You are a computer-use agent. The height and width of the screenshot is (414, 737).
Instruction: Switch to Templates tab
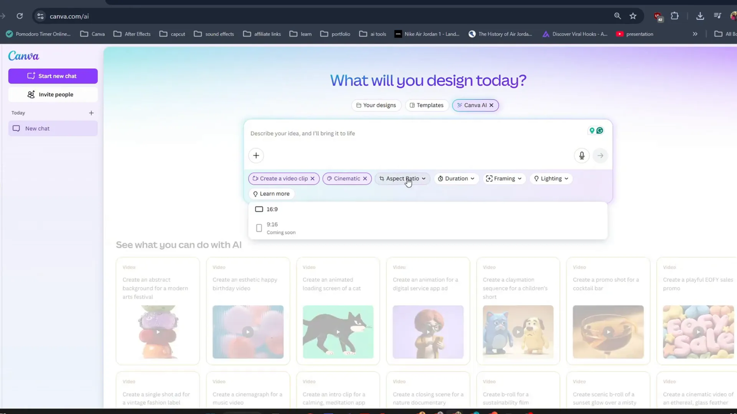427,105
